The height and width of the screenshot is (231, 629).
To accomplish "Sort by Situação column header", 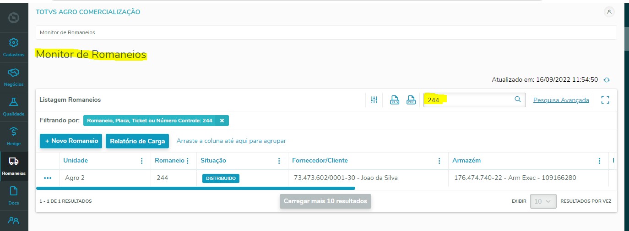I will tap(213, 161).
